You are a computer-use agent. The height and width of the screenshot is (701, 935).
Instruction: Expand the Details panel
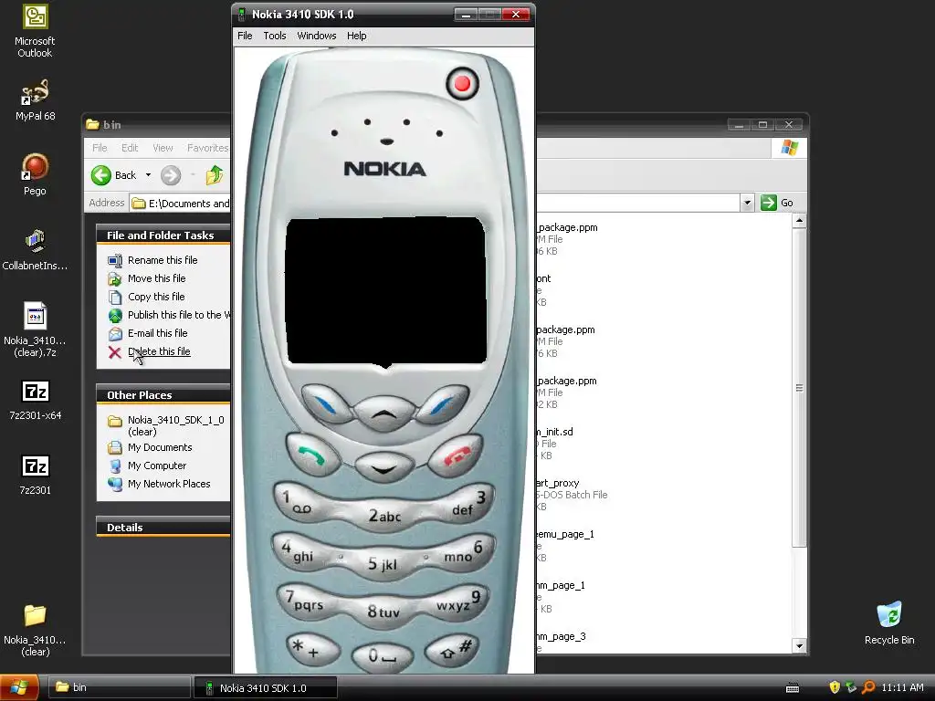coord(163,528)
